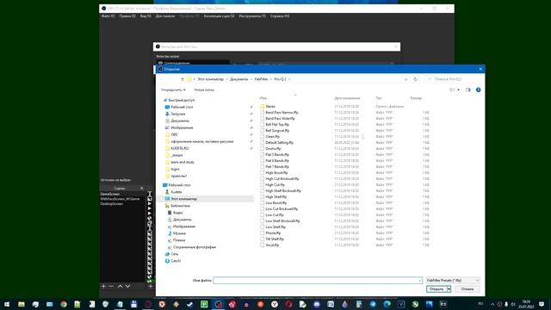Image resolution: width=551 pixels, height=310 pixels.
Task: Select file Low Cut.ffp
Action: coord(275,214)
